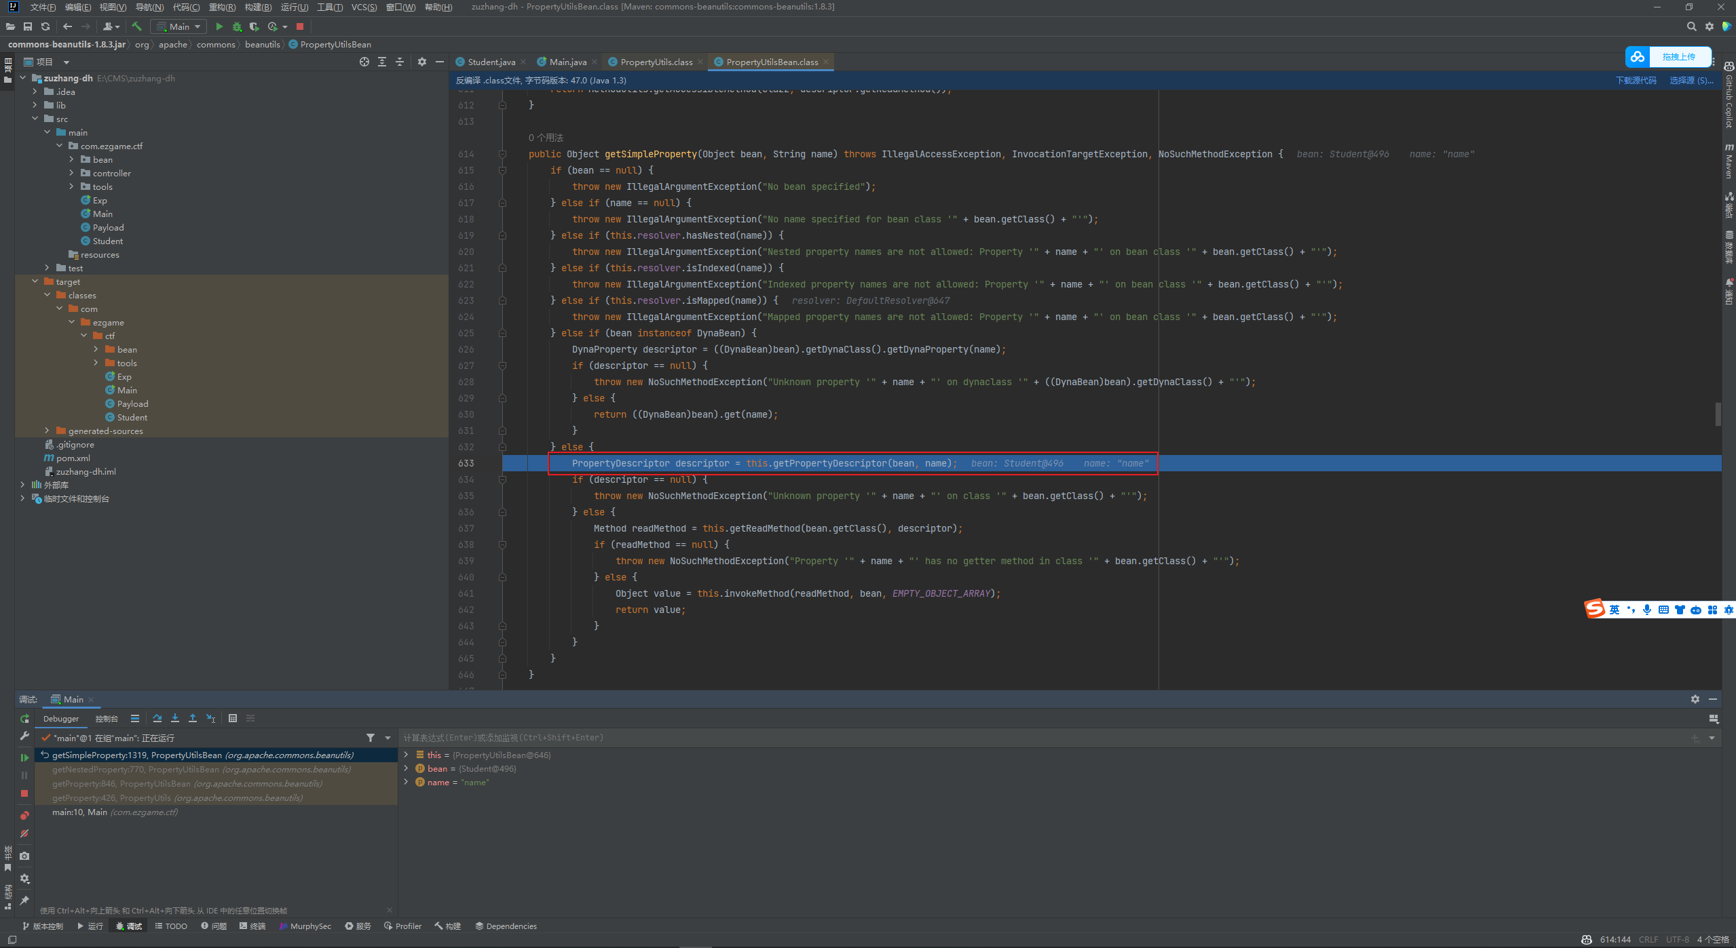Click the Sync/Reload toolbar icon

(45, 26)
